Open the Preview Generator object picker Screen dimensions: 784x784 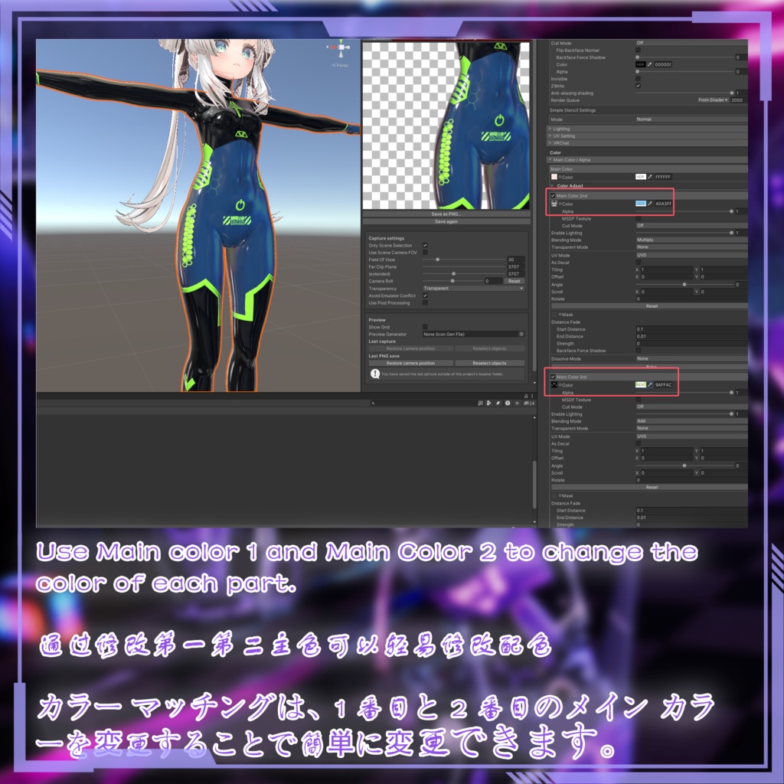(x=521, y=334)
